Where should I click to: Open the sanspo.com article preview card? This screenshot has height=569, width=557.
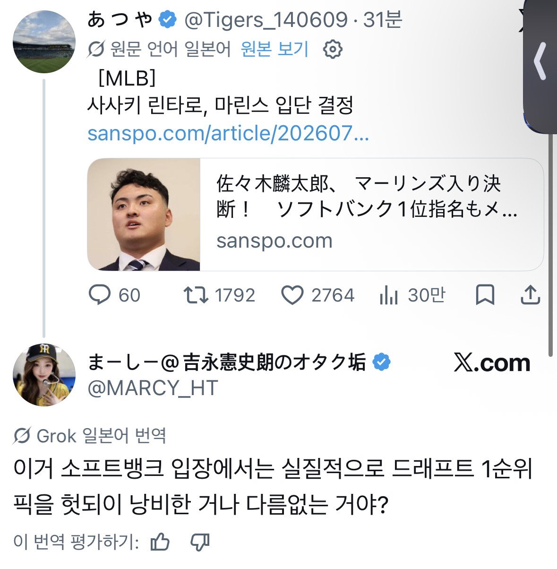tap(315, 215)
